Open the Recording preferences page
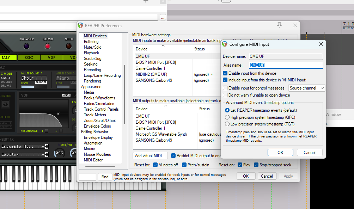 tap(92, 70)
